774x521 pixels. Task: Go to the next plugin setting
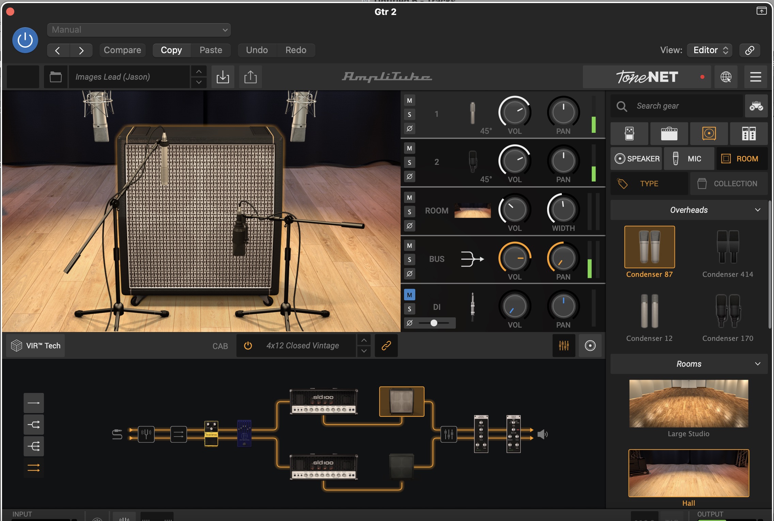pyautogui.click(x=81, y=50)
